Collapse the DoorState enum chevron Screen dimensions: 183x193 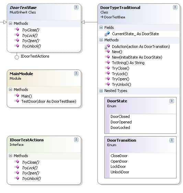172,101
